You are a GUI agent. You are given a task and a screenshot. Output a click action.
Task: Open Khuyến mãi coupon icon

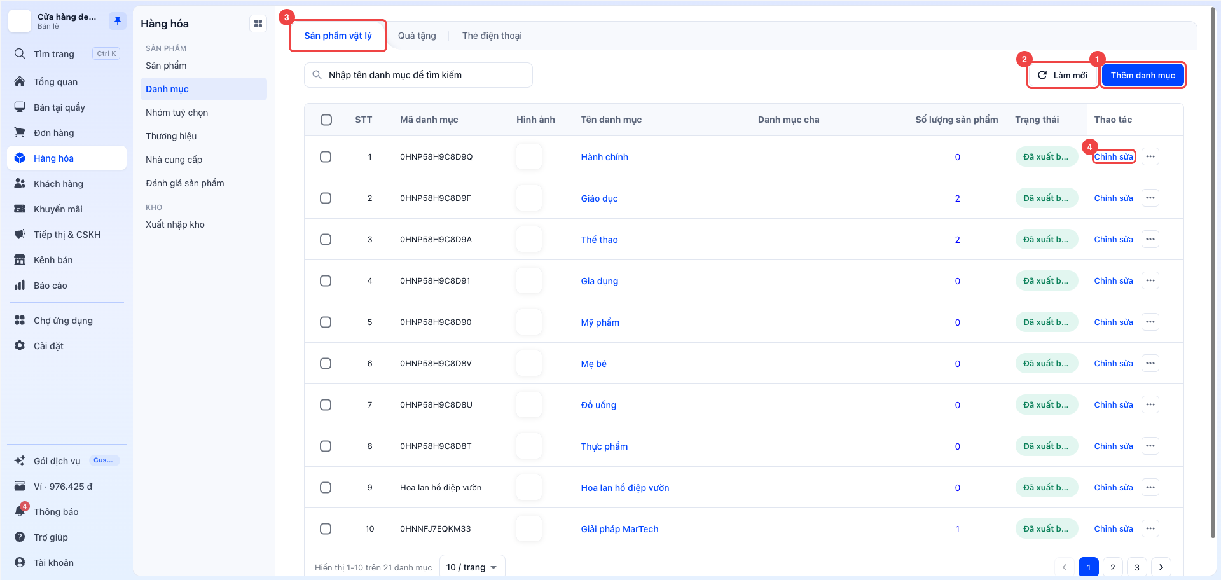tap(20, 209)
